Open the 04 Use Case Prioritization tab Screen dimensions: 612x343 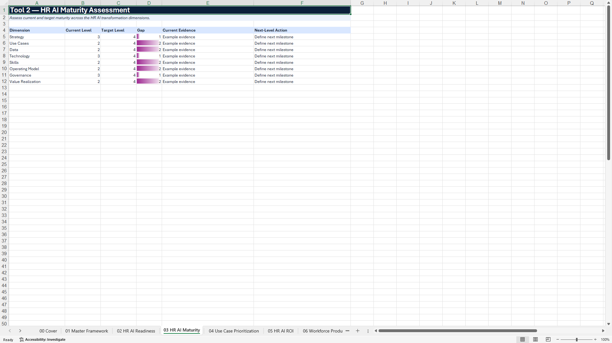[x=234, y=331]
